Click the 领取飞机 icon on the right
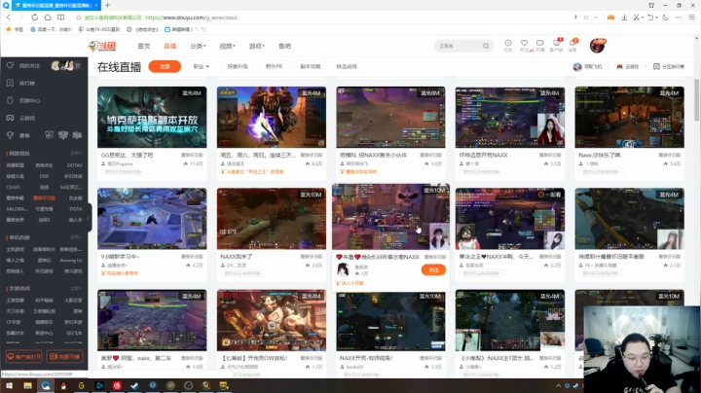The height and width of the screenshot is (393, 701). (577, 66)
